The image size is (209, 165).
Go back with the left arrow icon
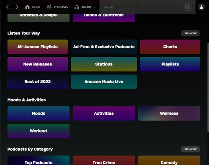pyautogui.click(x=8, y=7)
